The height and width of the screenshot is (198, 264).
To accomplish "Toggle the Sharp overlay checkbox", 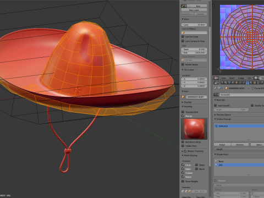I will [196, 165].
